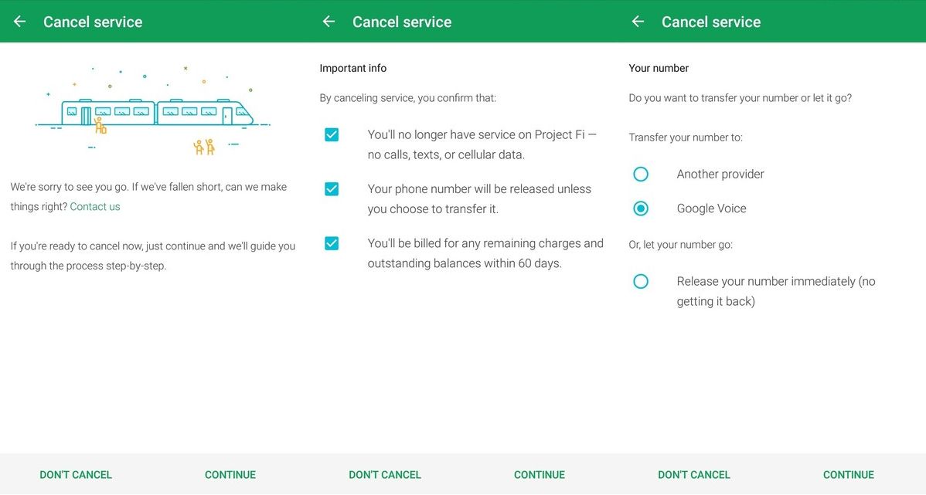Tap back arrow on Important info screen

coord(329,22)
